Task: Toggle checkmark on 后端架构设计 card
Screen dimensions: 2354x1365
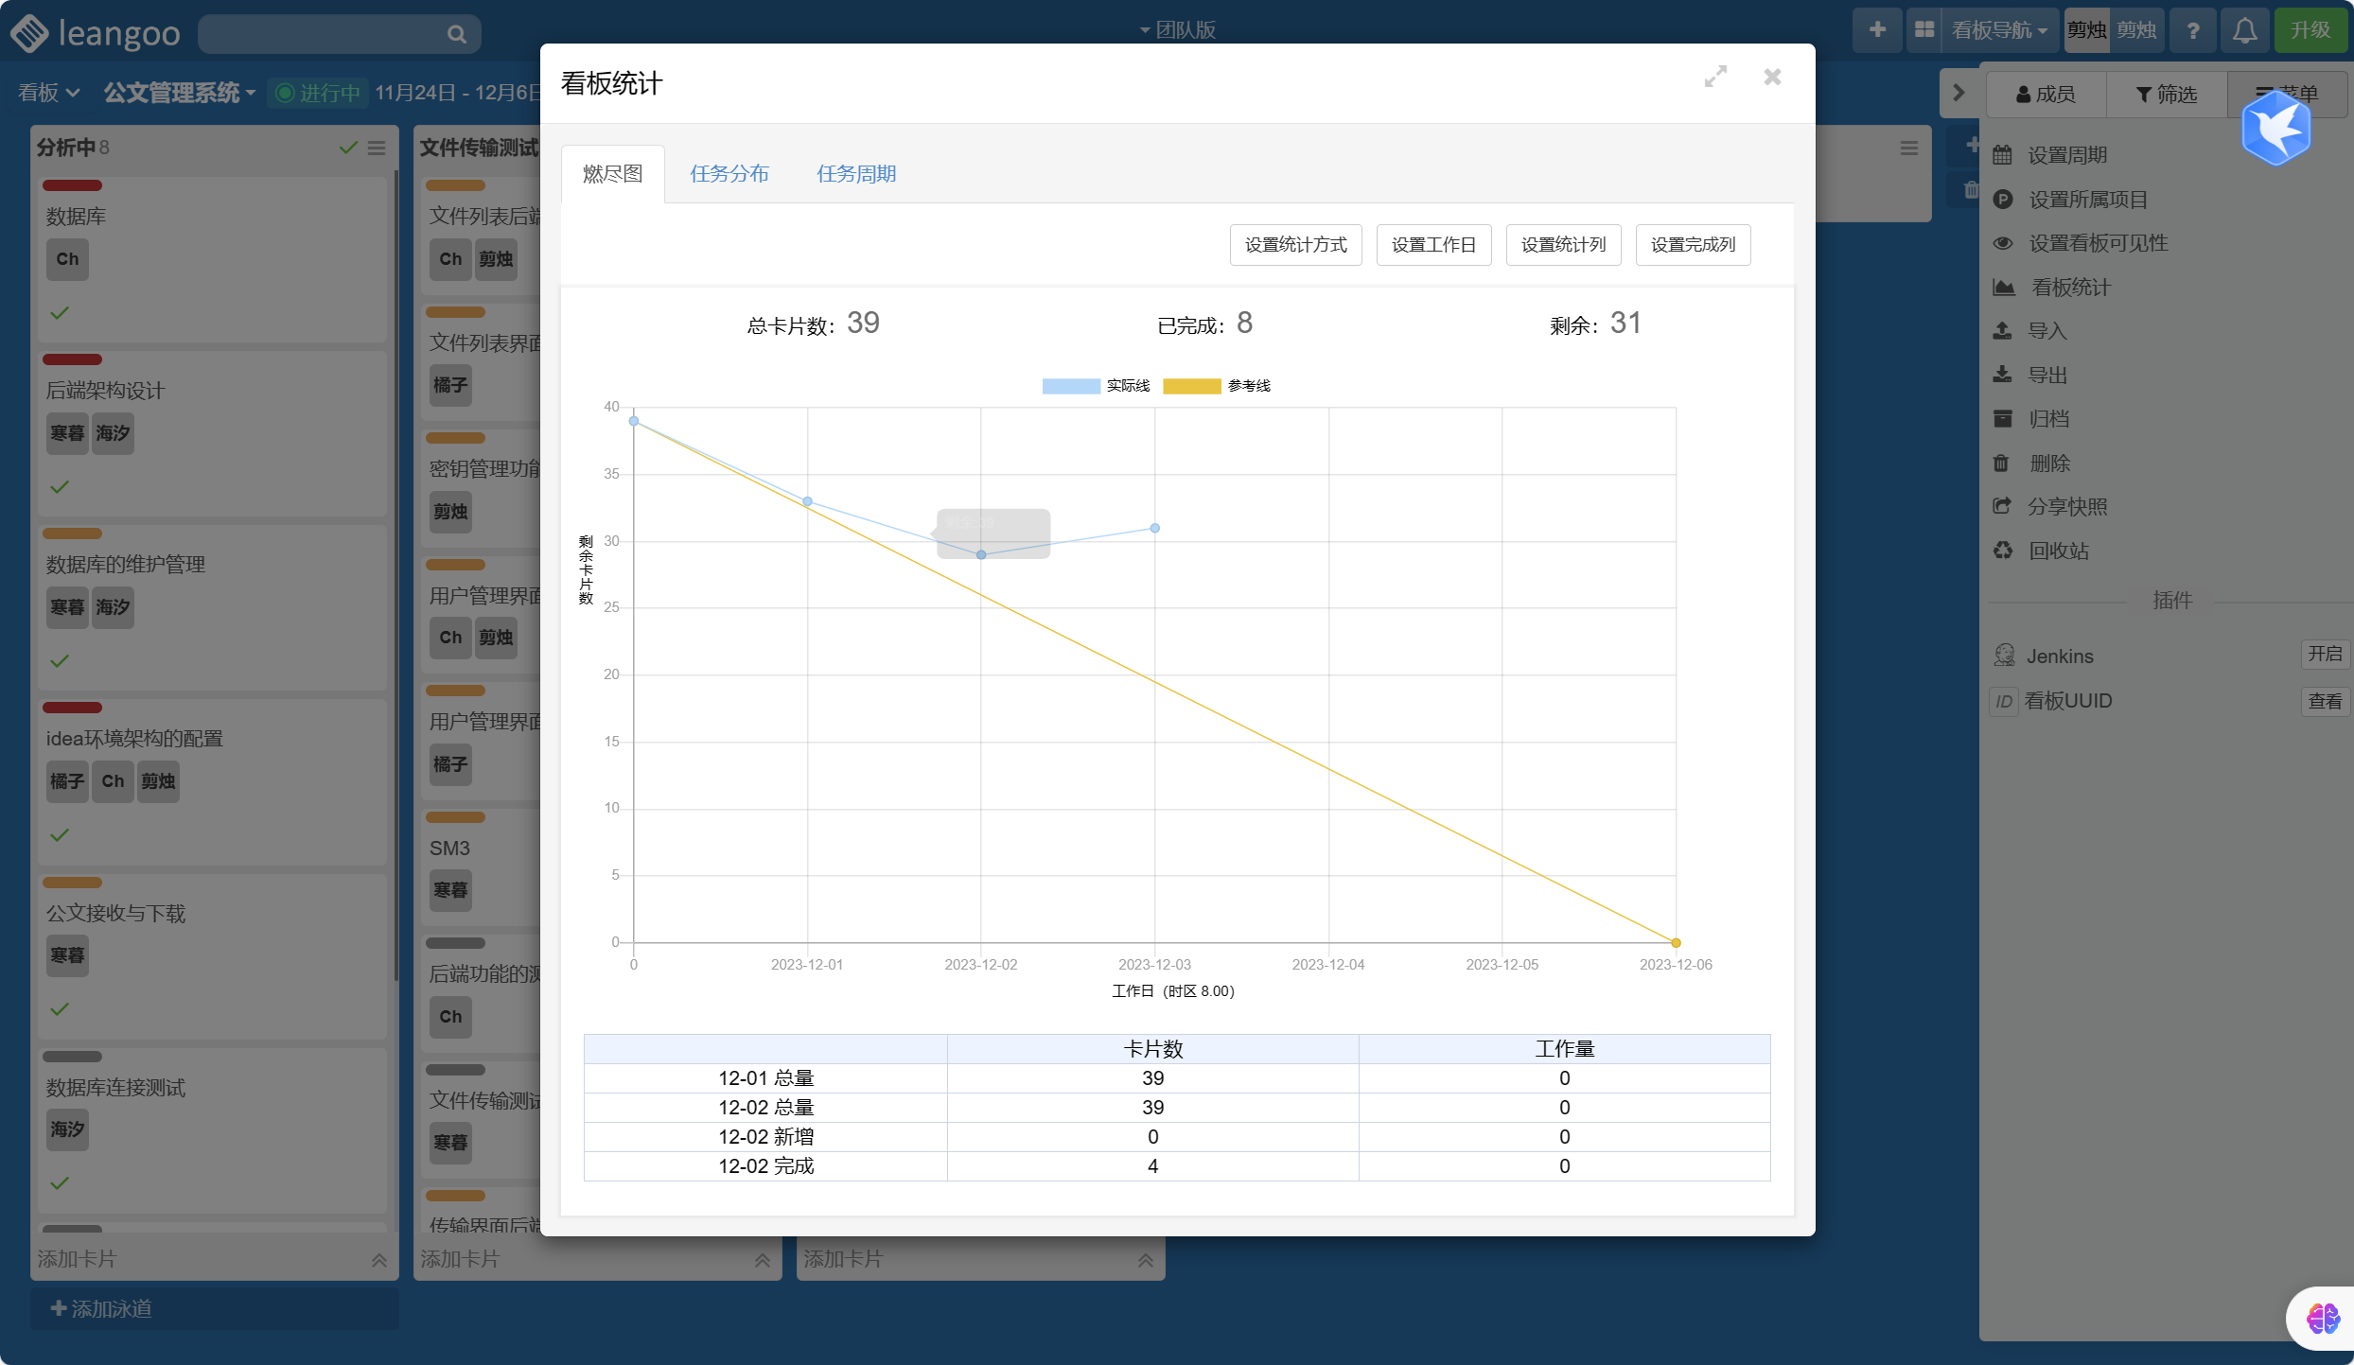Action: click(x=60, y=487)
